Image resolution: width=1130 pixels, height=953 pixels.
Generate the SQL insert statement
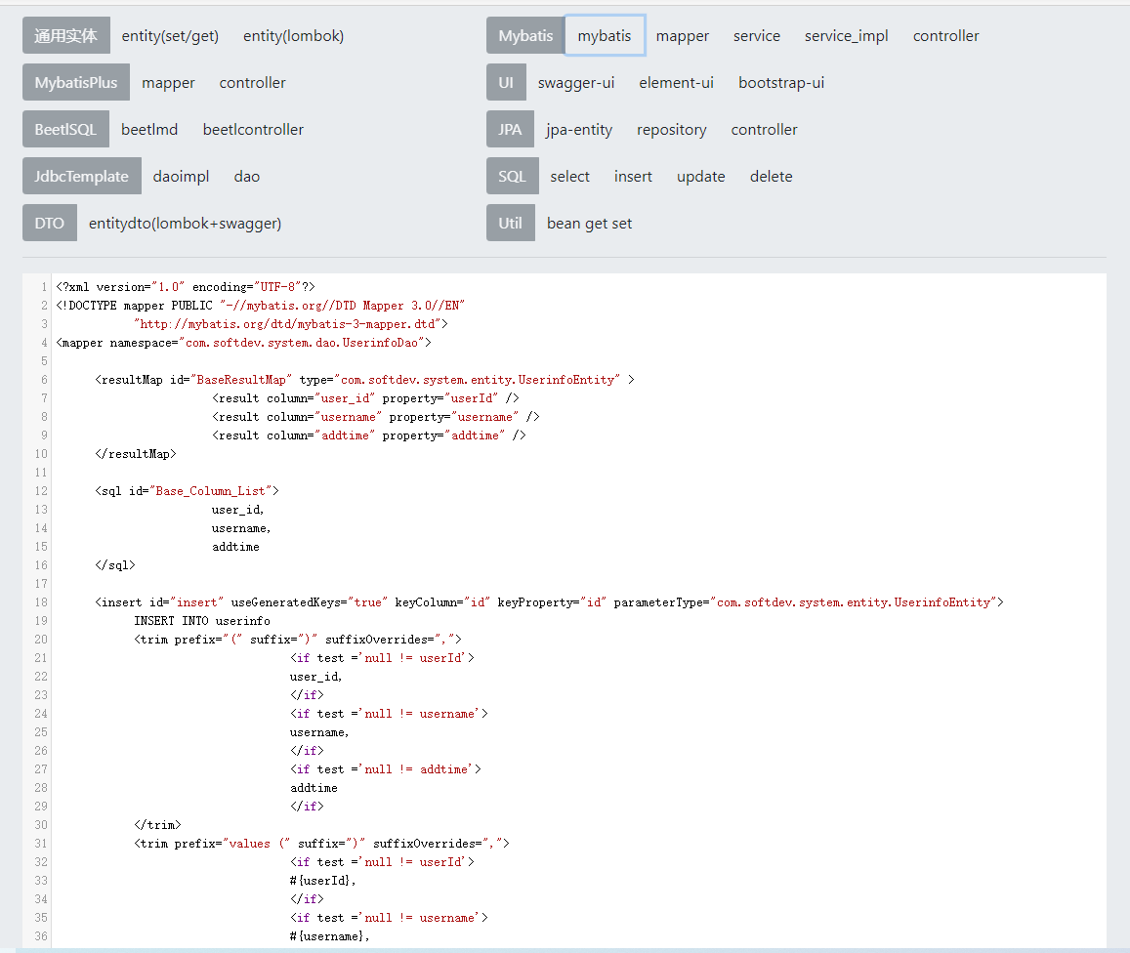click(x=633, y=177)
